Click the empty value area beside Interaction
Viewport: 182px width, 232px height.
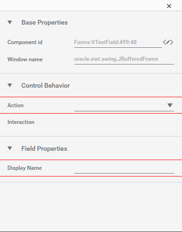(124, 122)
